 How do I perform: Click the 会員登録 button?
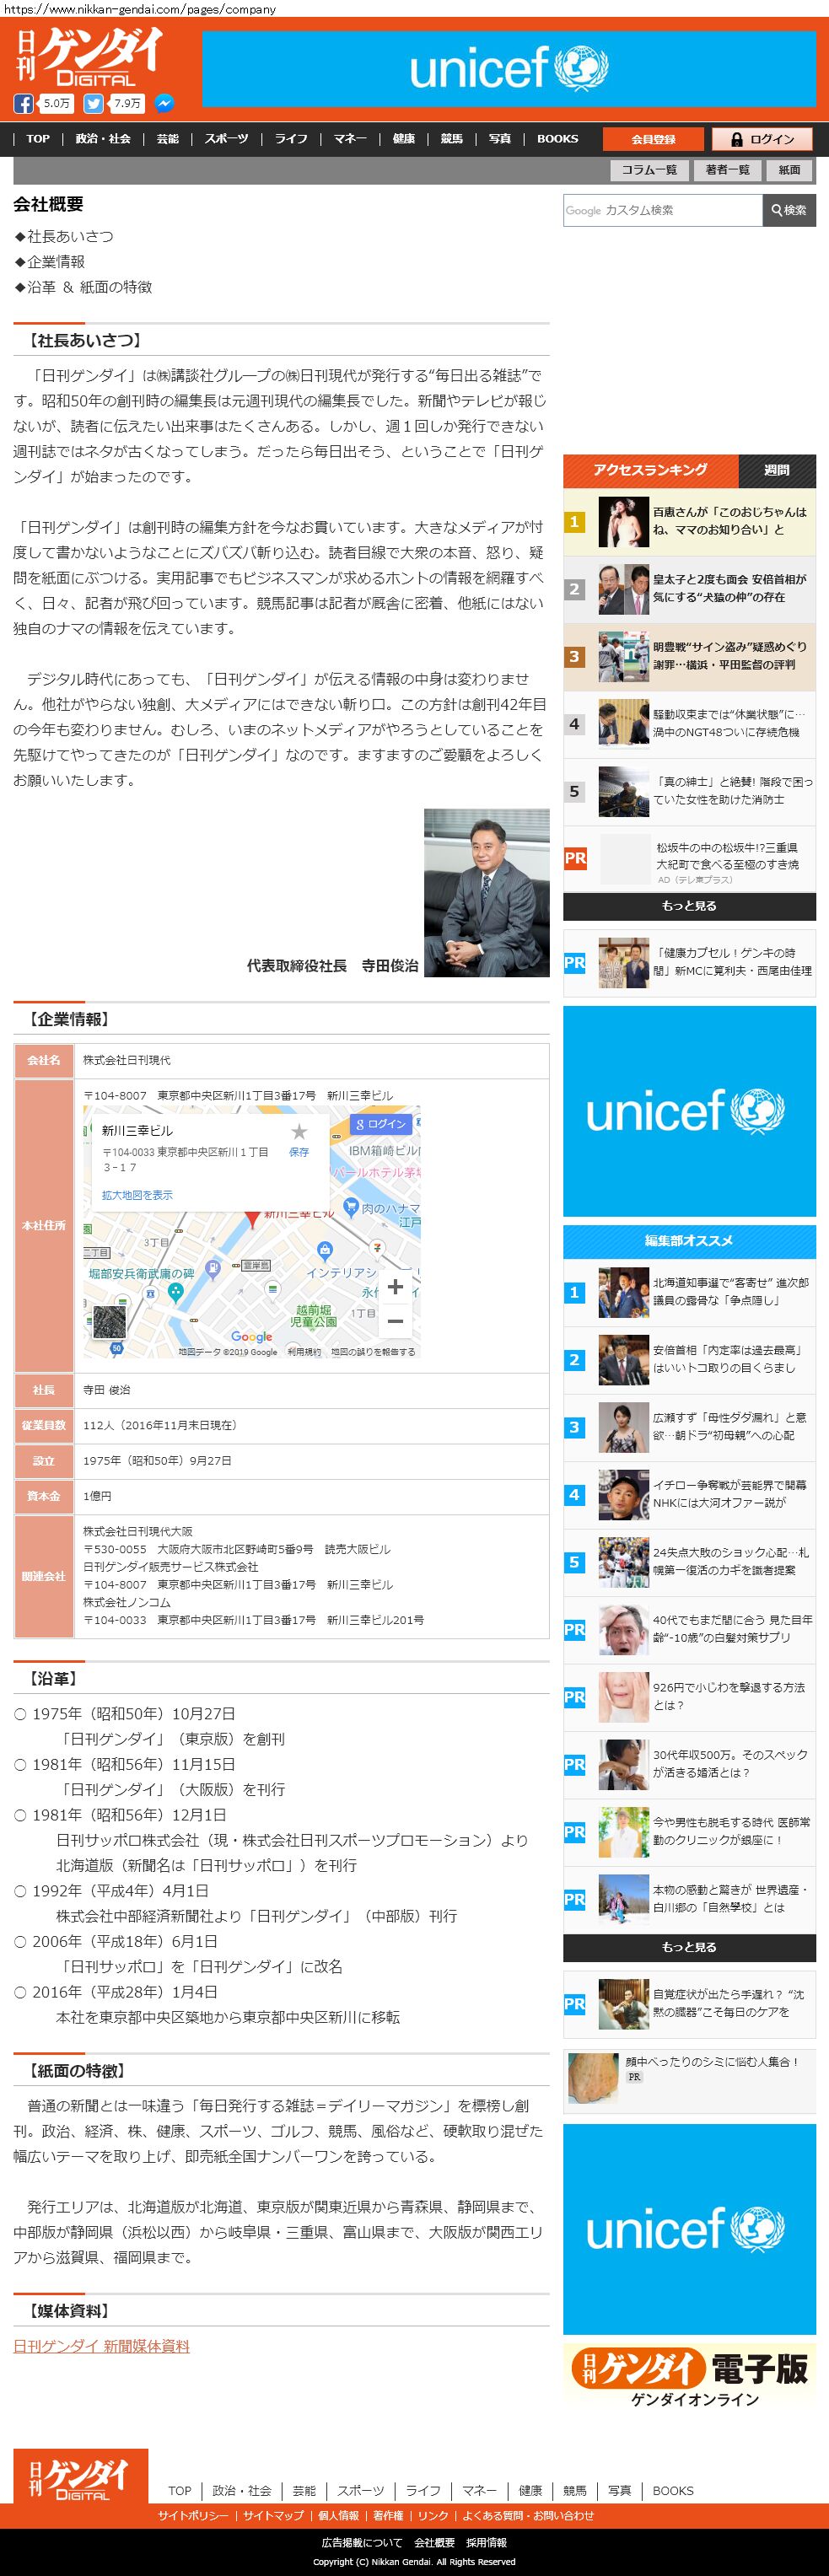pyautogui.click(x=654, y=139)
